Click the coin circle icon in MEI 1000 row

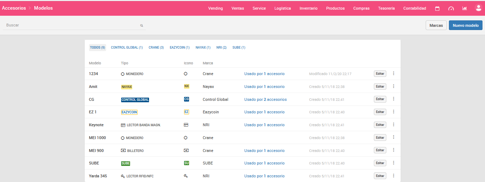(x=185, y=138)
